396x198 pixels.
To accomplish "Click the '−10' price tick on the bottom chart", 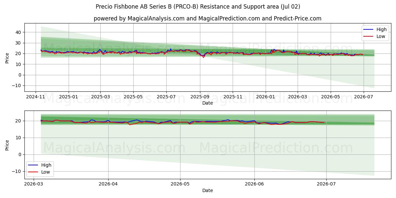I will tap(16, 171).
